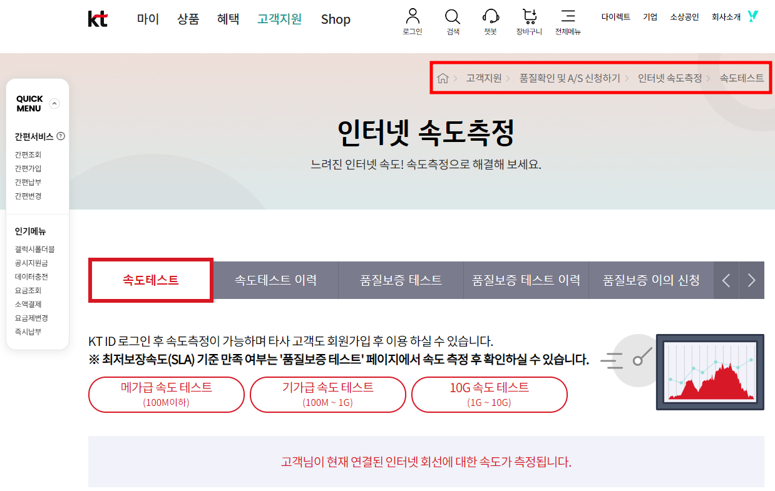The height and width of the screenshot is (491, 775).
Task: Go to home via breadcrumb house icon
Action: 443,78
